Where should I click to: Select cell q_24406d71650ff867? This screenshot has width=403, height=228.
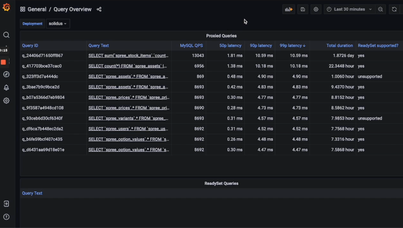coord(42,55)
